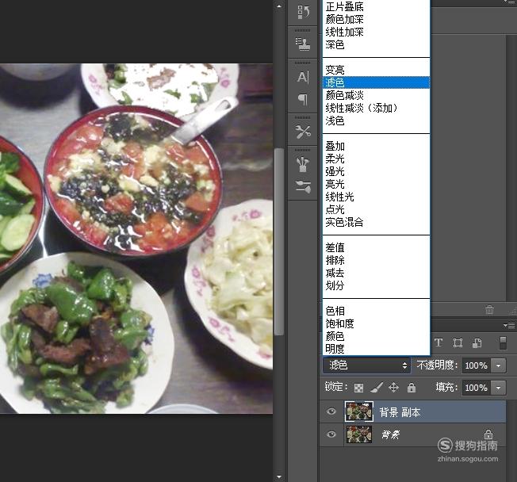This screenshot has height=482, width=517.
Task: Open the Paragraph panel icon
Action: [x=303, y=99]
